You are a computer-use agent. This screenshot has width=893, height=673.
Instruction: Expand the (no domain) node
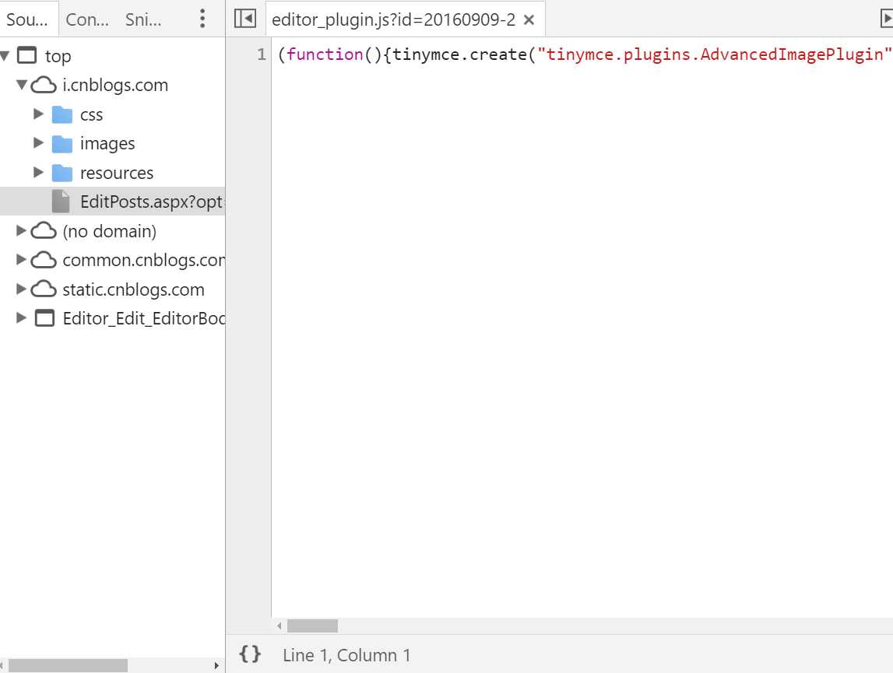point(21,230)
